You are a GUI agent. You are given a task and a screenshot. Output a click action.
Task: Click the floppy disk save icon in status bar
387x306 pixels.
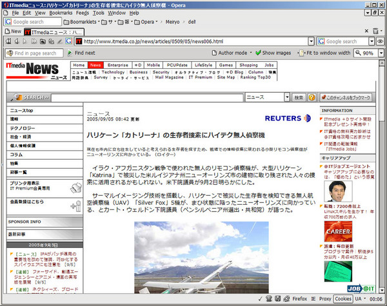point(277,299)
